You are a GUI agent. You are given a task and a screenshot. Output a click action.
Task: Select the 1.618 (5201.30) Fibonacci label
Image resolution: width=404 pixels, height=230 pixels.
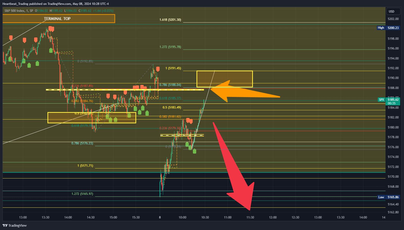[170, 20]
